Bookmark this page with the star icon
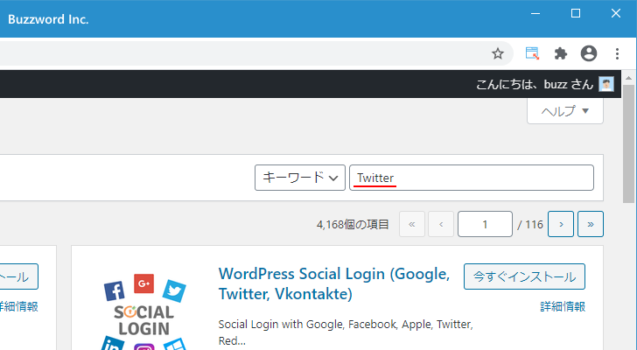This screenshot has width=637, height=350. click(x=497, y=53)
